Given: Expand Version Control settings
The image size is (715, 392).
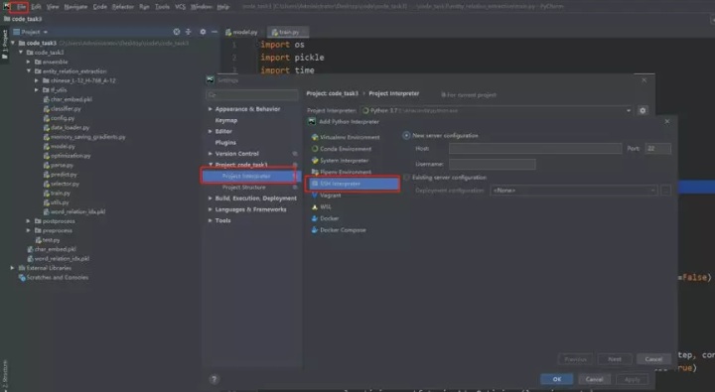Looking at the screenshot, I should (x=211, y=154).
